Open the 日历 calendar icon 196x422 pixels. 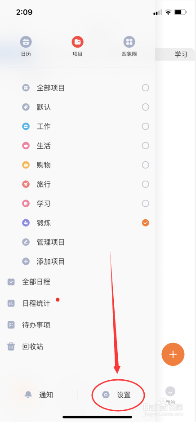click(x=26, y=42)
